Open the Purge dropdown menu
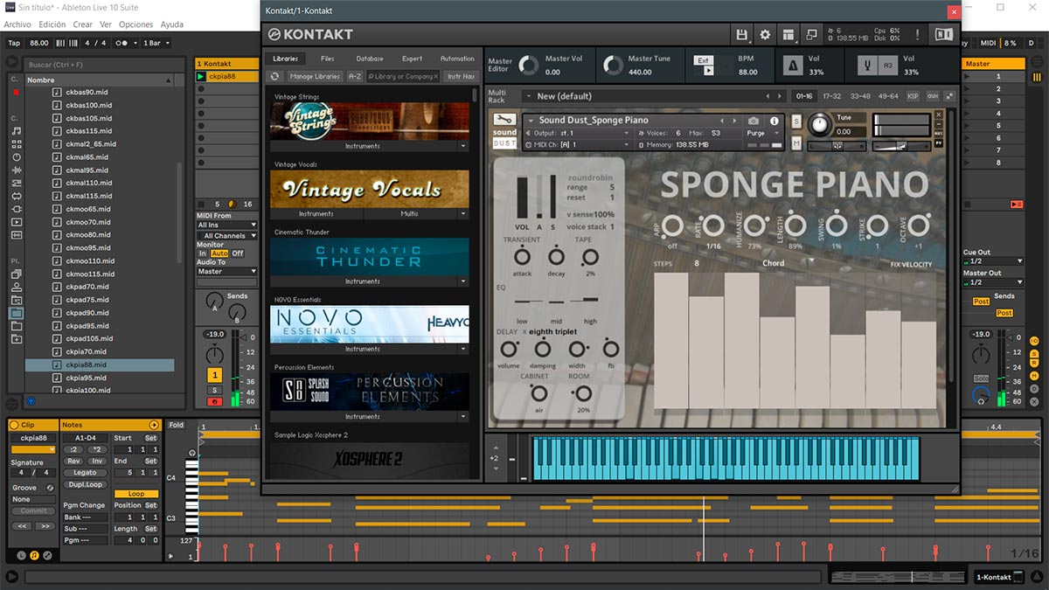Image resolution: width=1049 pixels, height=590 pixels. tap(759, 133)
